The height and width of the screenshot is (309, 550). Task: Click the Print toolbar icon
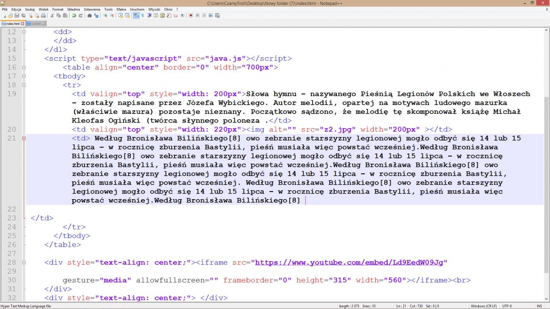pos(43,16)
